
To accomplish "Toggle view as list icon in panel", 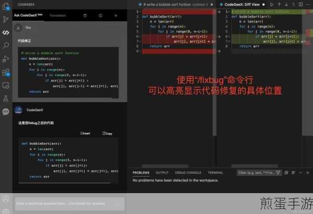I will coord(293,173).
